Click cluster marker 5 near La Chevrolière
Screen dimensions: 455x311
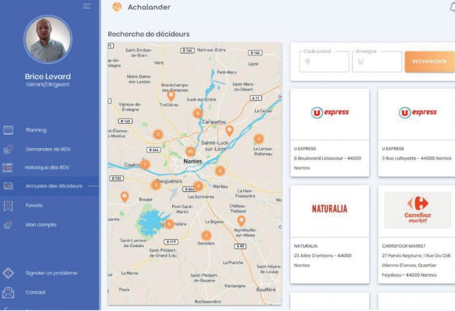(169, 224)
